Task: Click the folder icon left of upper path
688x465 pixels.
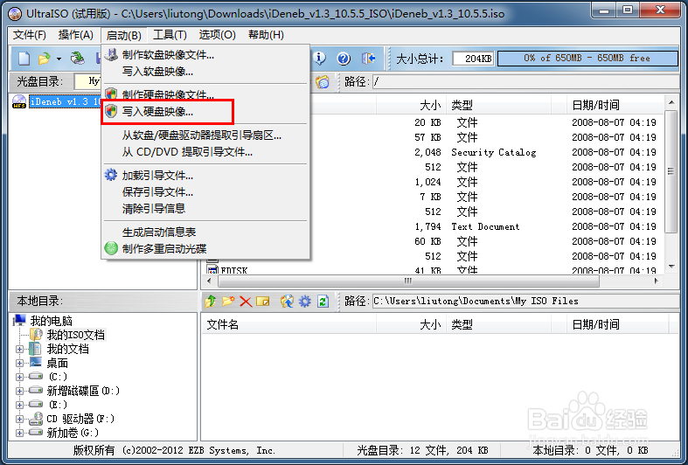Action: pos(323,81)
